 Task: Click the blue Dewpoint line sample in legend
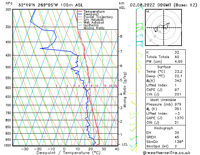[x=80, y=14]
